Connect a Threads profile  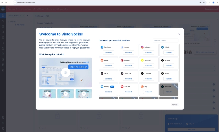(169, 66)
